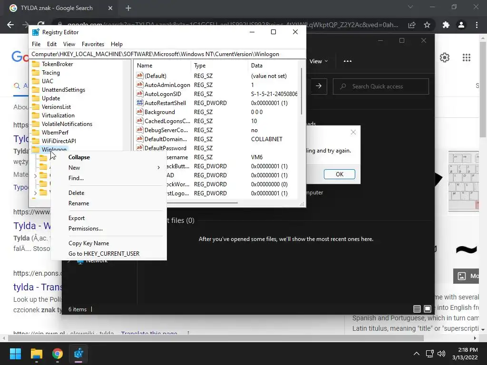This screenshot has height=365, width=487.
Task: Select the TokenBroker folder icon
Action: coord(36,64)
